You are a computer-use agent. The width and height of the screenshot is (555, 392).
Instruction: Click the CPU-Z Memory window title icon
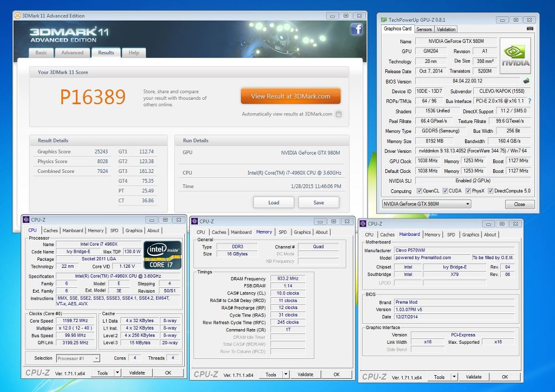(x=195, y=221)
